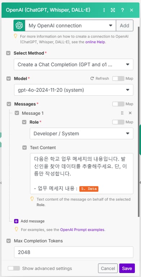Collapse the Select Method field
This screenshot has height=277, width=141.
(x=8, y=53)
